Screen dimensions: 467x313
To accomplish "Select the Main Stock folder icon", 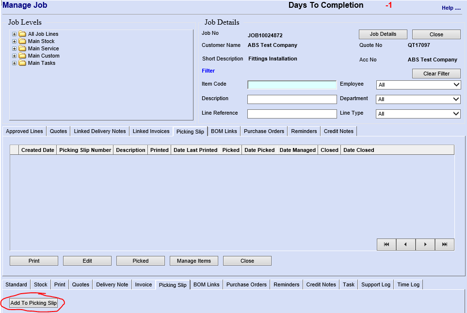I will 22,42.
